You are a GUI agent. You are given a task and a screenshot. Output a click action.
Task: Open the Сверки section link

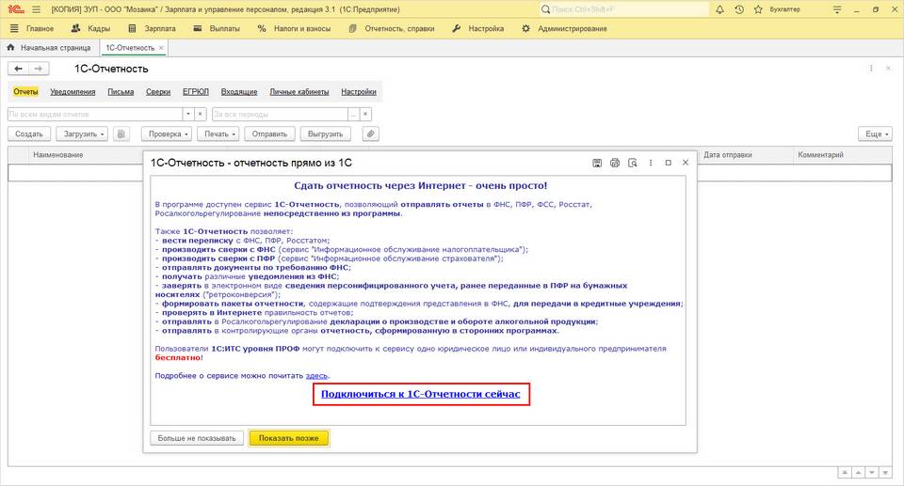click(158, 91)
